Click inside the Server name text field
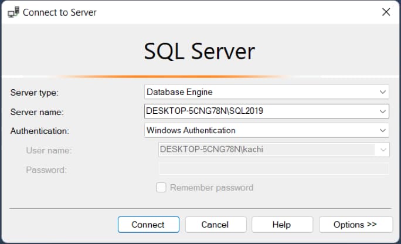401x244 pixels. click(x=258, y=111)
